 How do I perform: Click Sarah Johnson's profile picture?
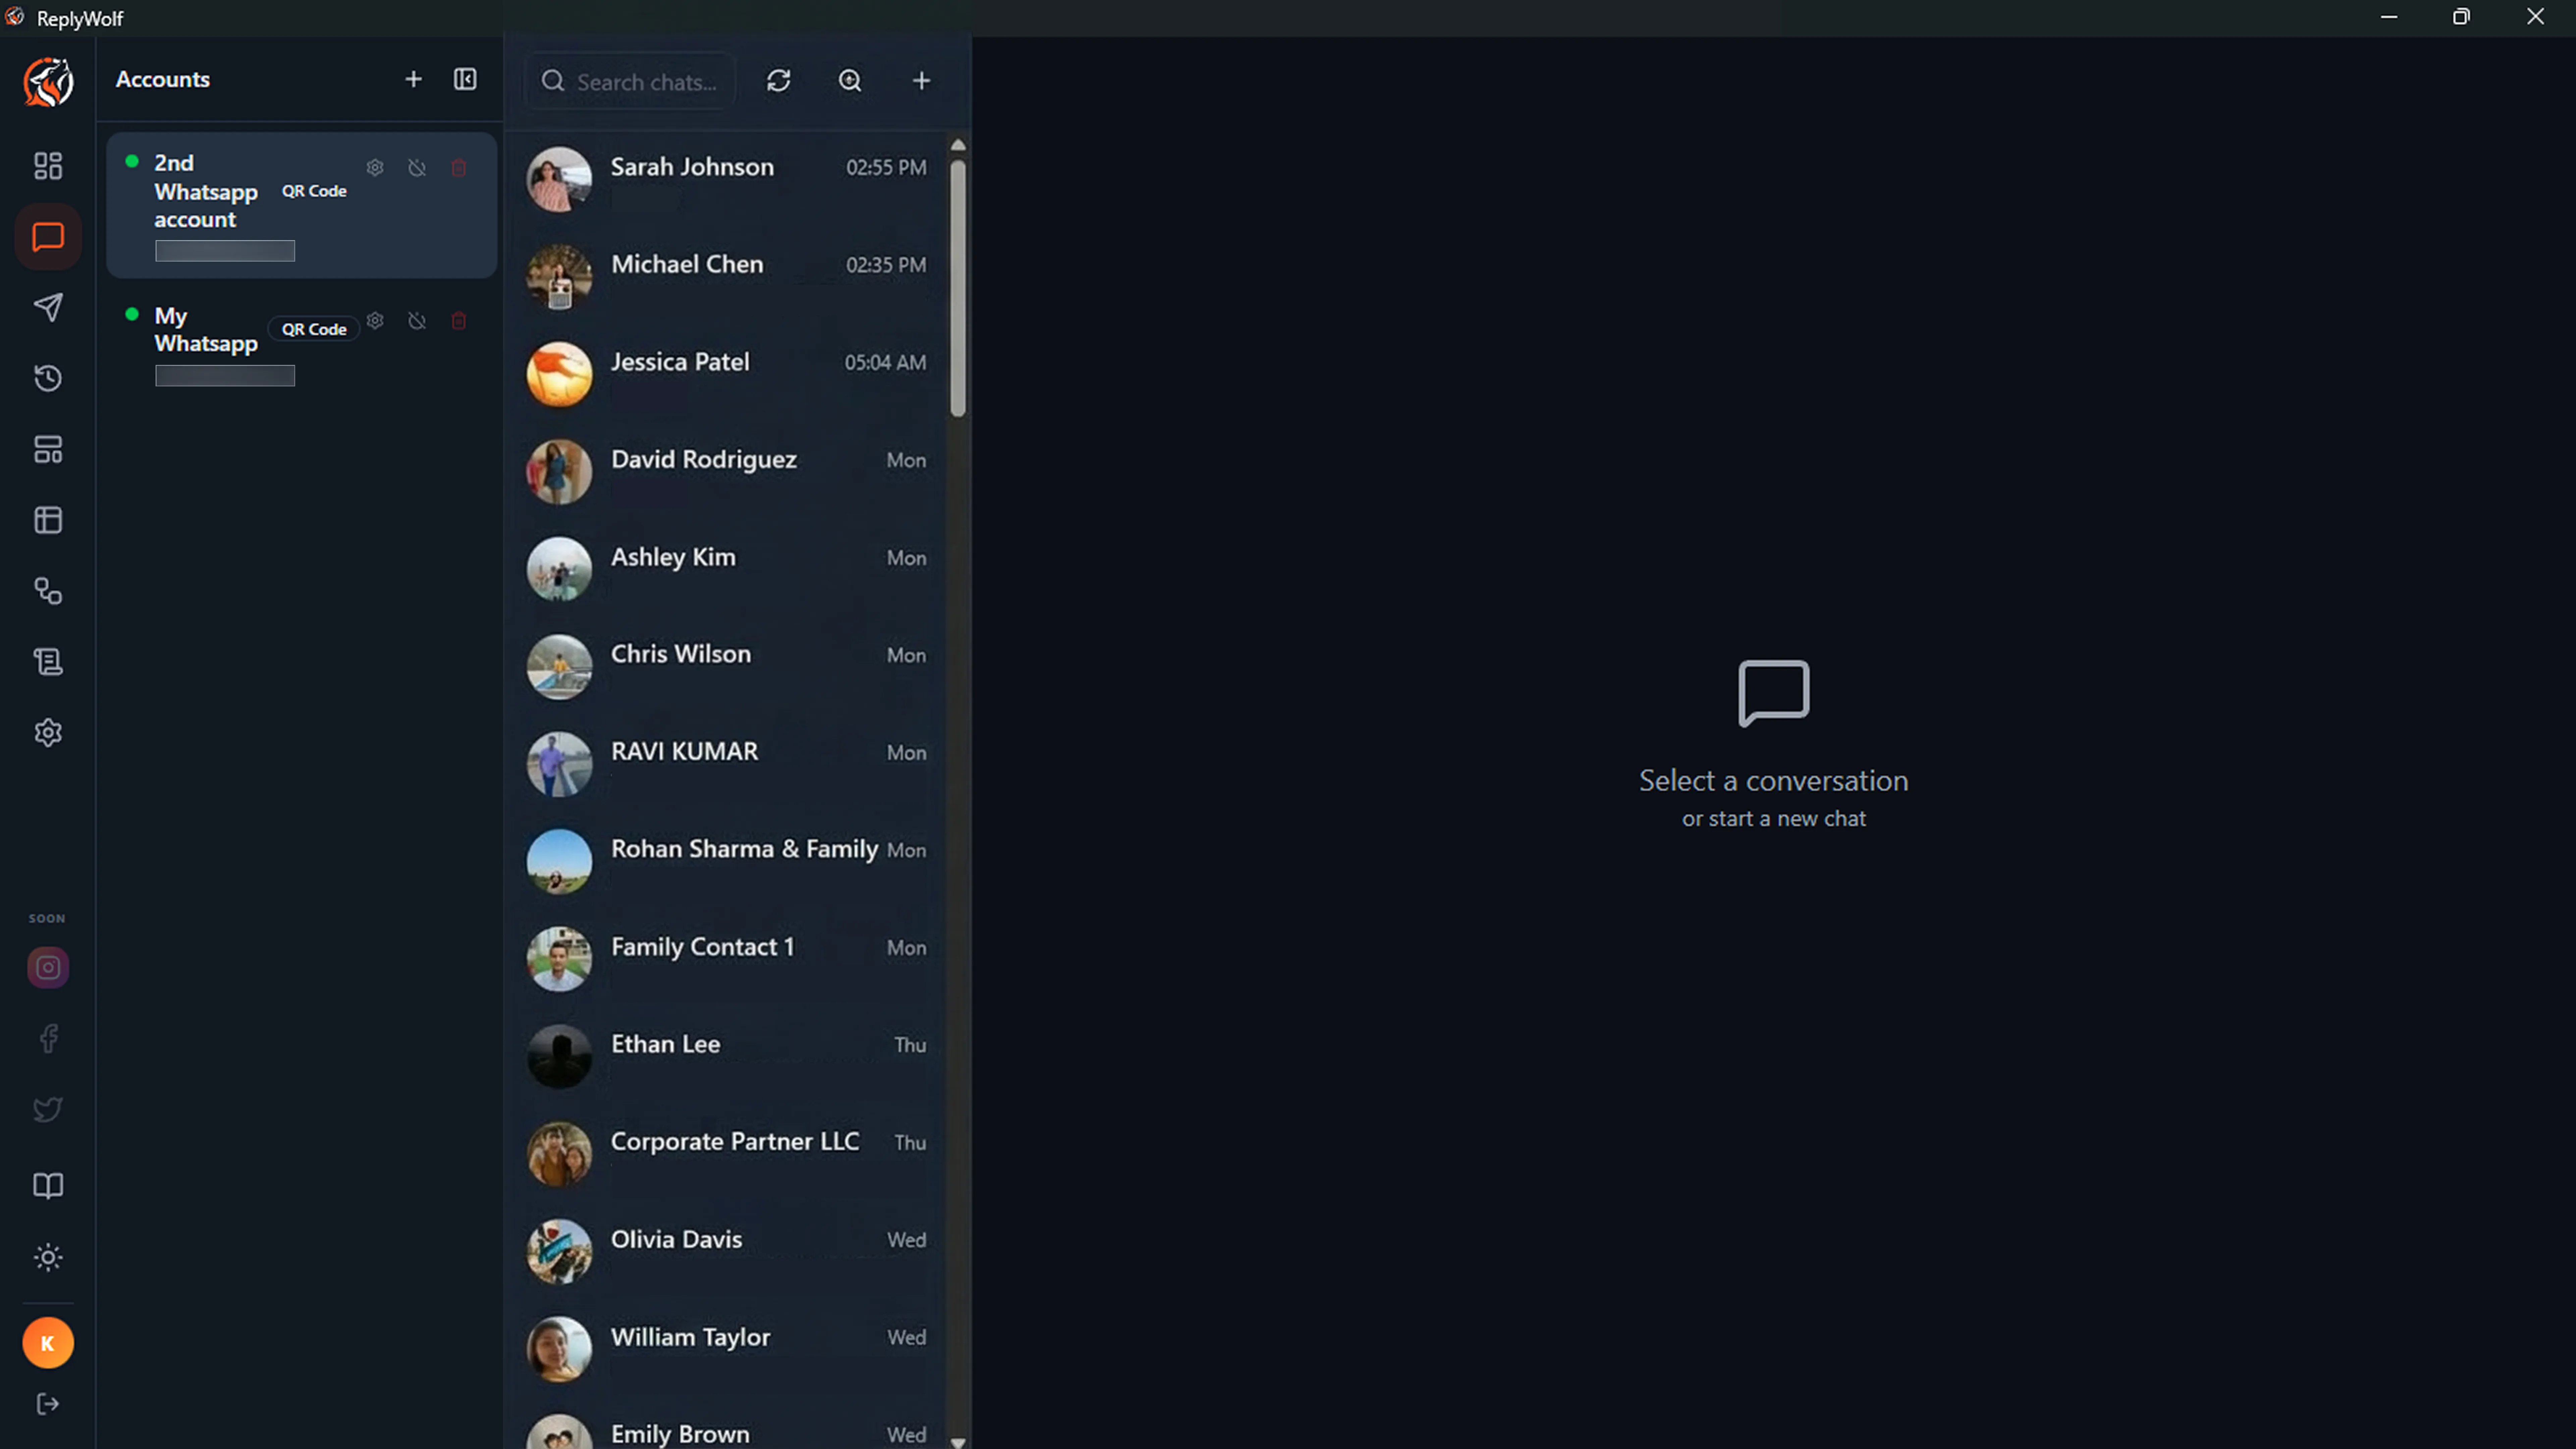click(559, 180)
